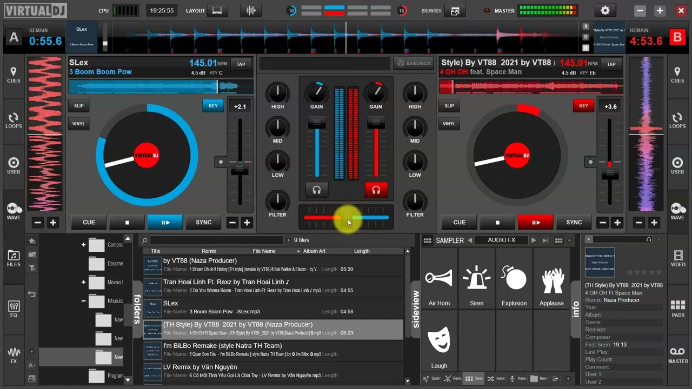Show the left WAVE view
Image resolution: width=692 pixels, height=389 pixels.
coord(14,211)
